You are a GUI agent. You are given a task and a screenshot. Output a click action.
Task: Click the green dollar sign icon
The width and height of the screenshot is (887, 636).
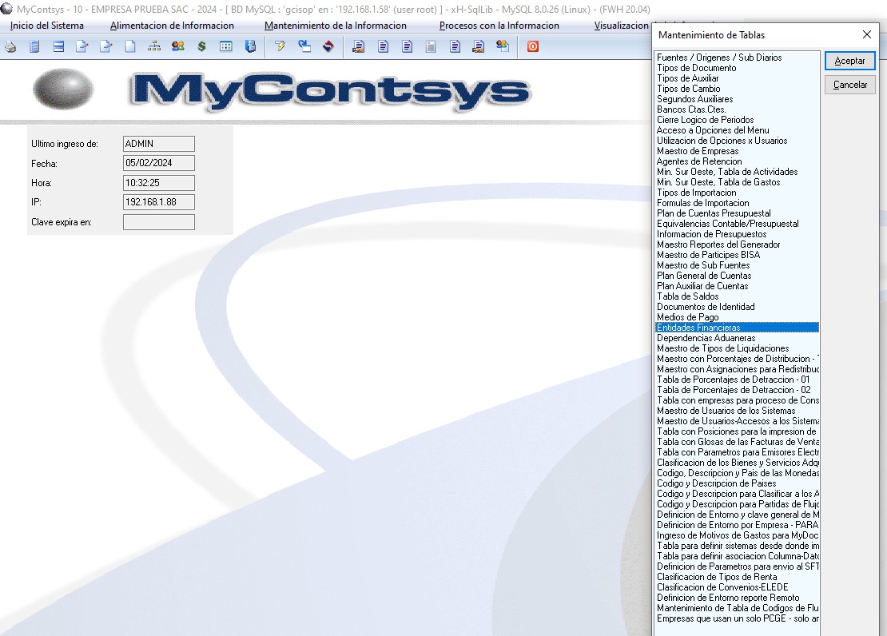(201, 47)
